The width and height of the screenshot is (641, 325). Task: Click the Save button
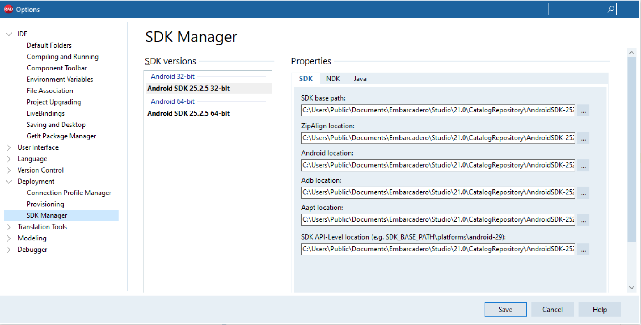(505, 309)
